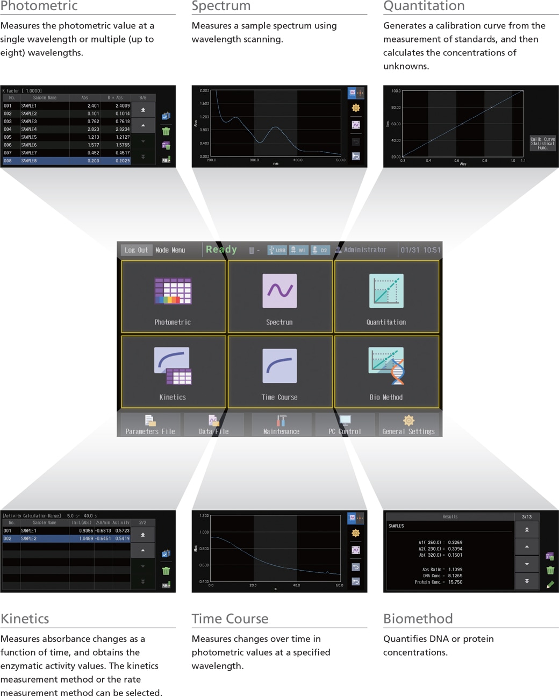Click trash icon in Photometric results panel
The height and width of the screenshot is (696, 559).
coord(166,131)
